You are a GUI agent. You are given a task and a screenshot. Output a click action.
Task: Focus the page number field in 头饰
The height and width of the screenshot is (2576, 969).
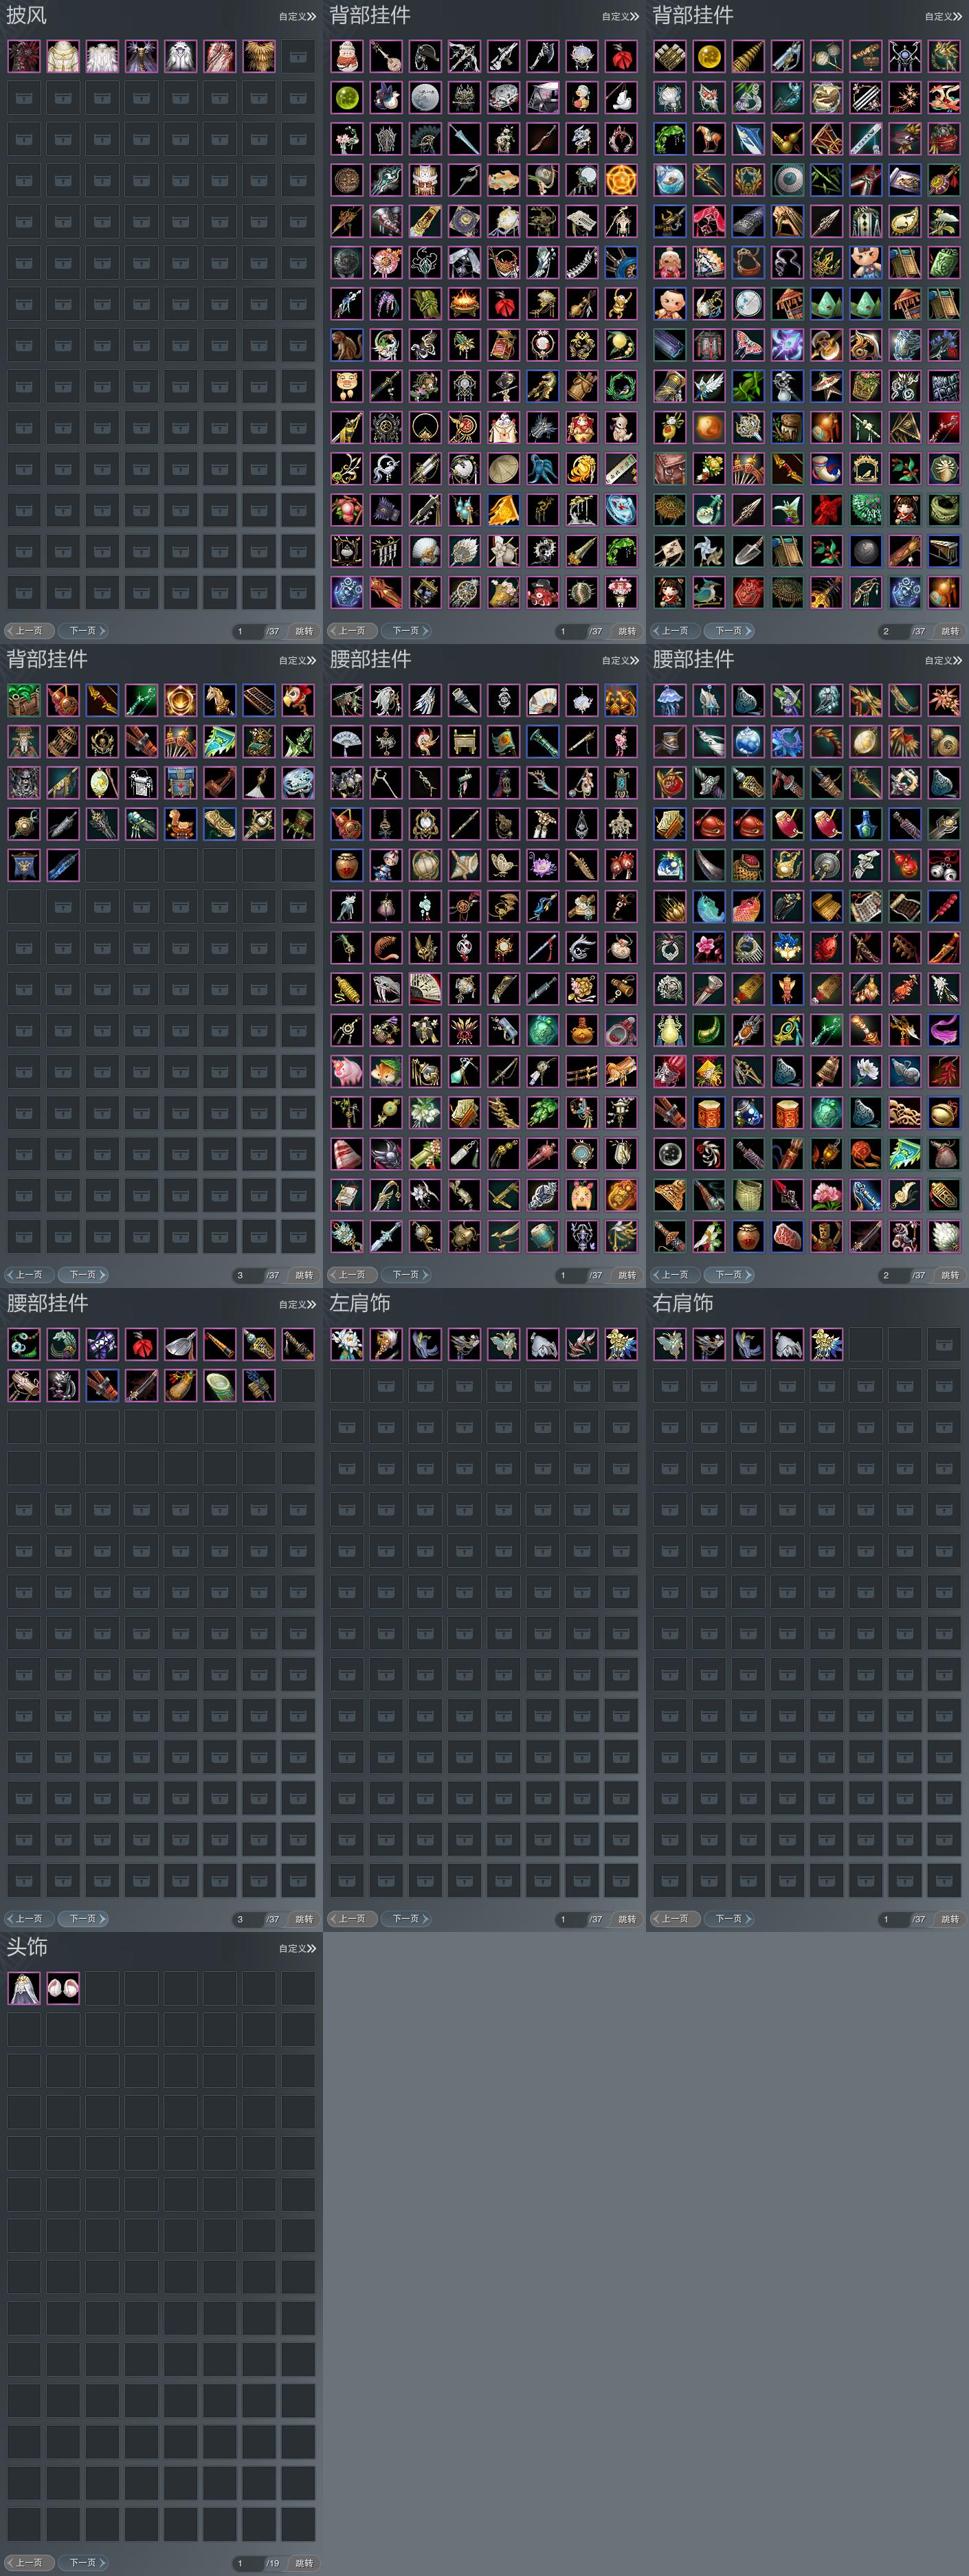(x=247, y=2563)
